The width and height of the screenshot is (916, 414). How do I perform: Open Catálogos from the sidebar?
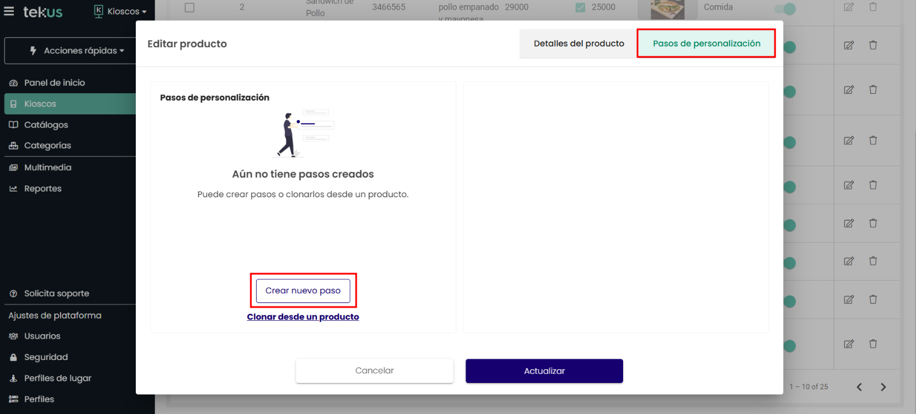point(45,125)
